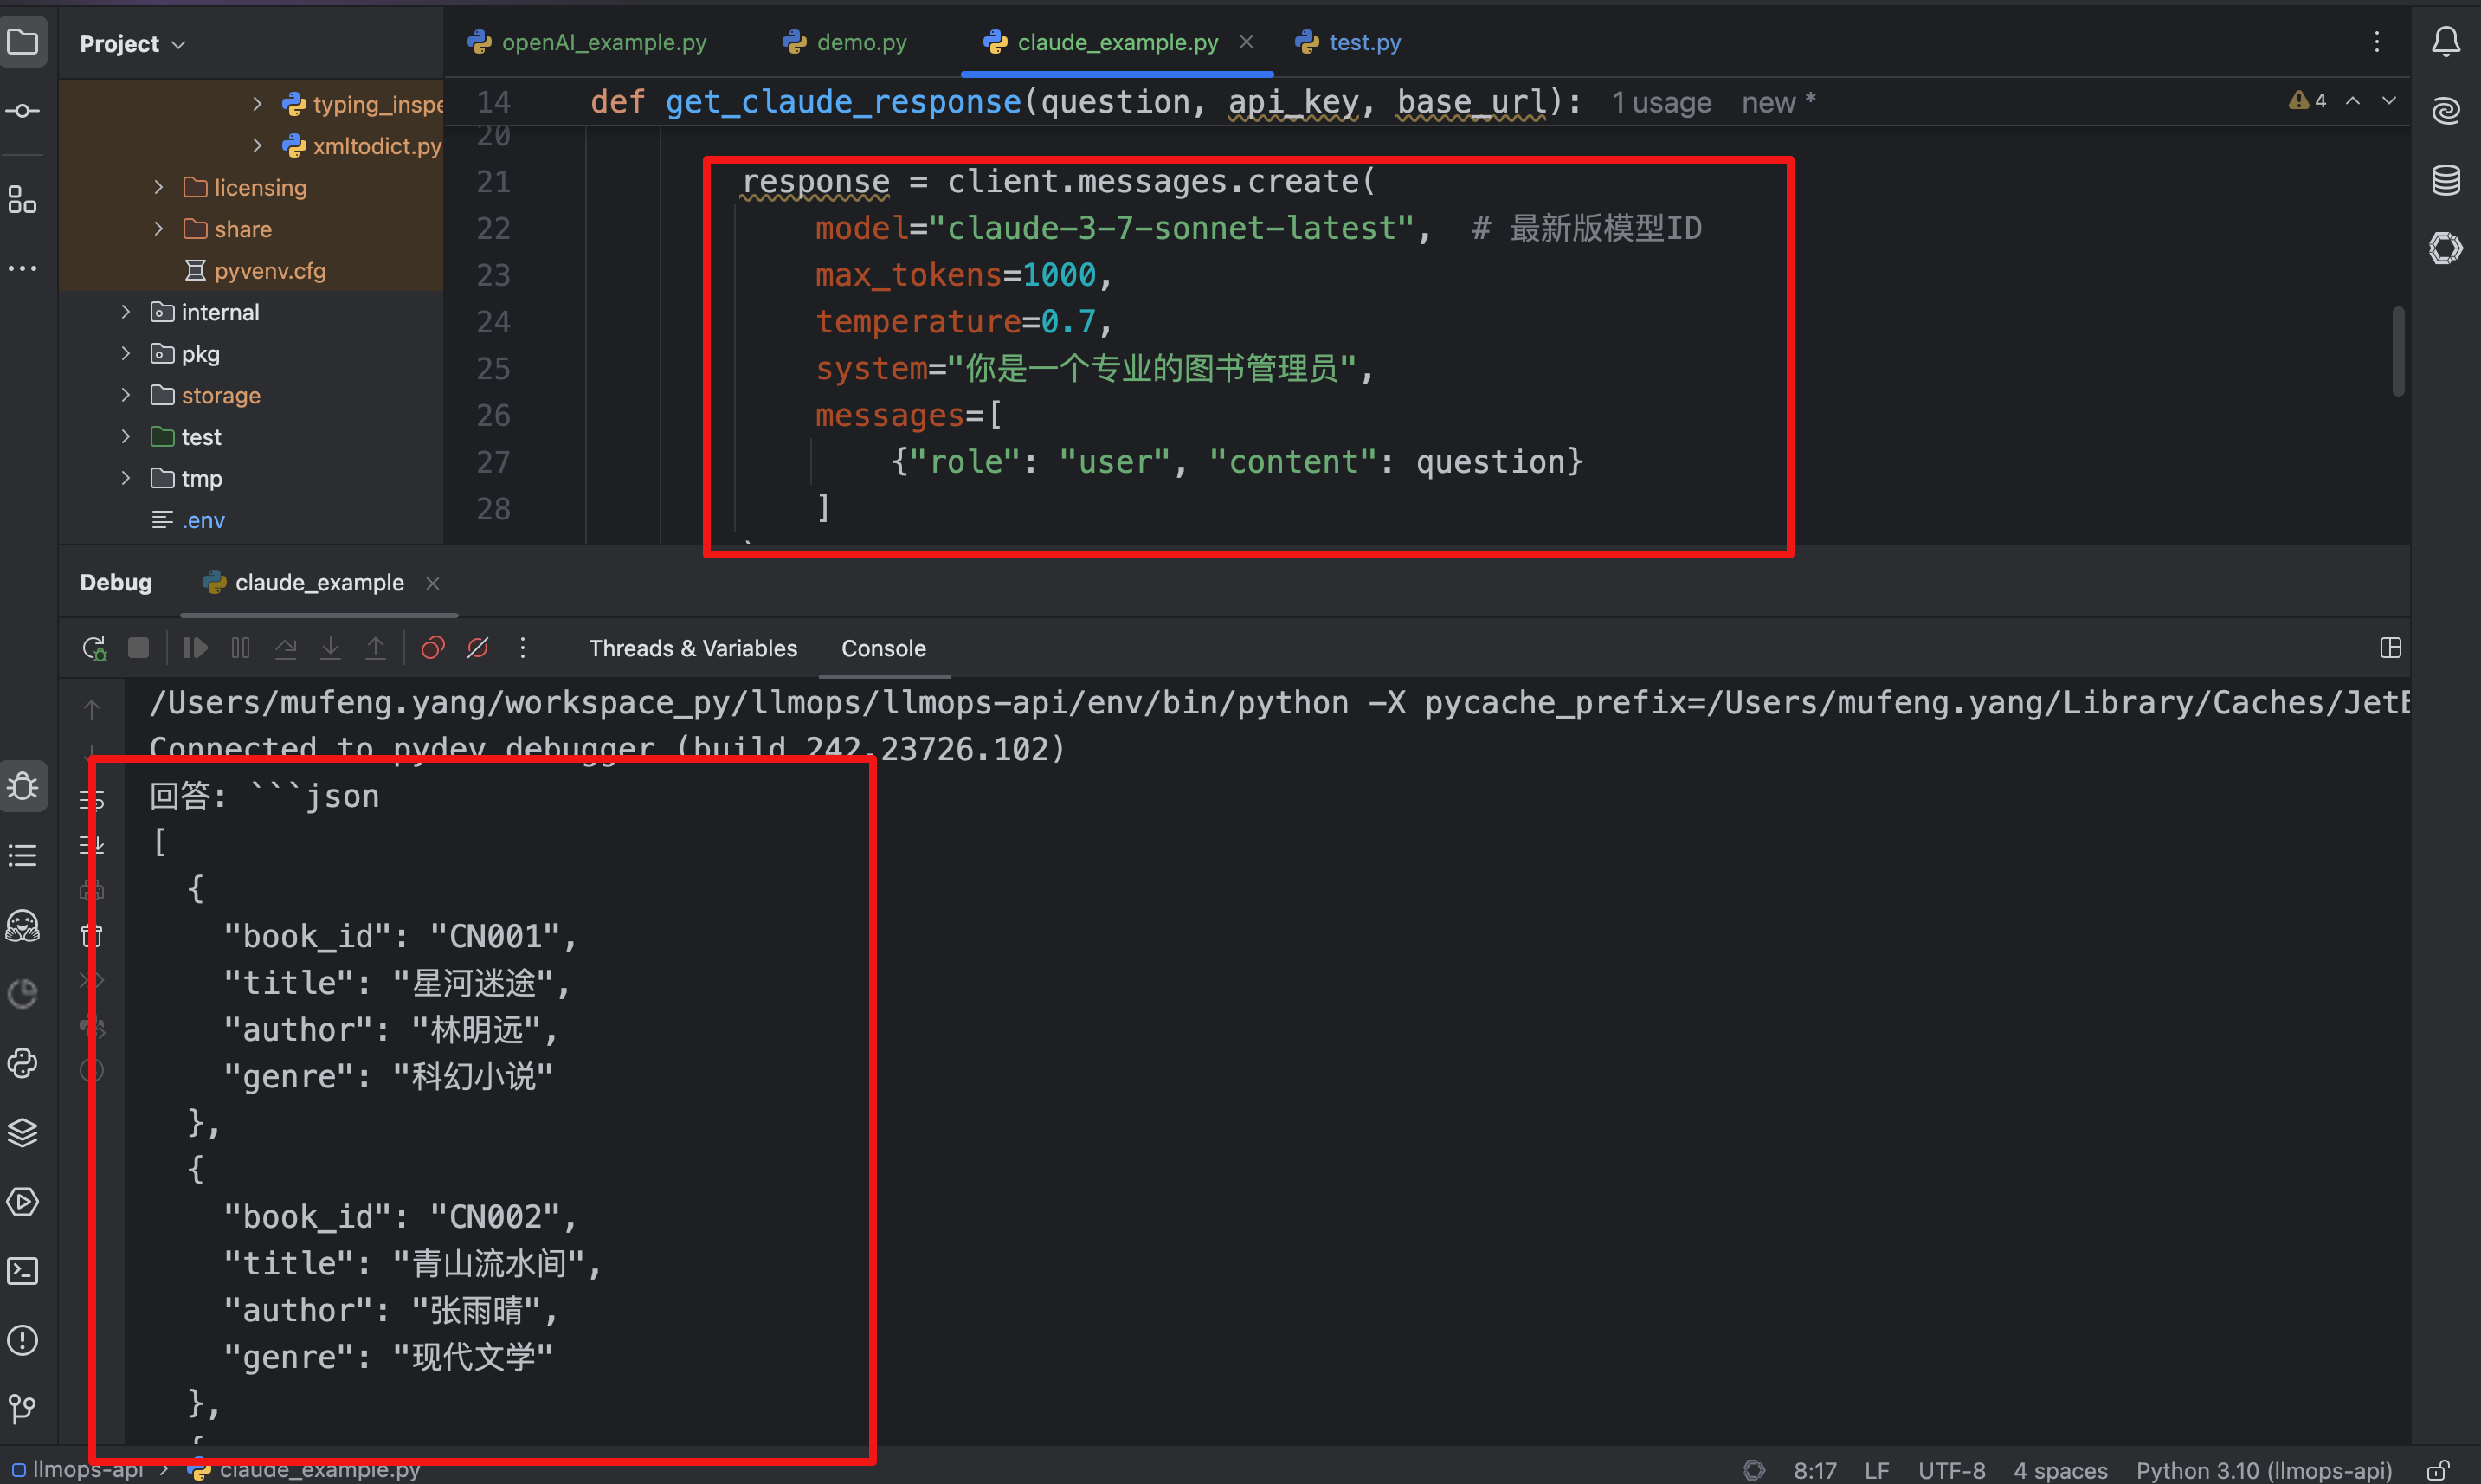Click the 1 usage hint
Image resolution: width=2481 pixels, height=1484 pixels.
(1660, 102)
